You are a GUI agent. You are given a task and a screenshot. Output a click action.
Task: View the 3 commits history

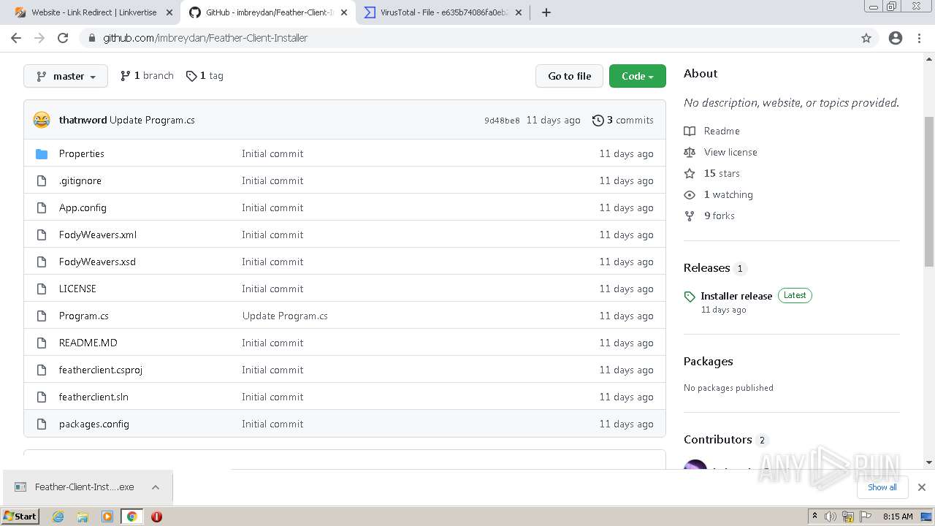click(x=623, y=120)
